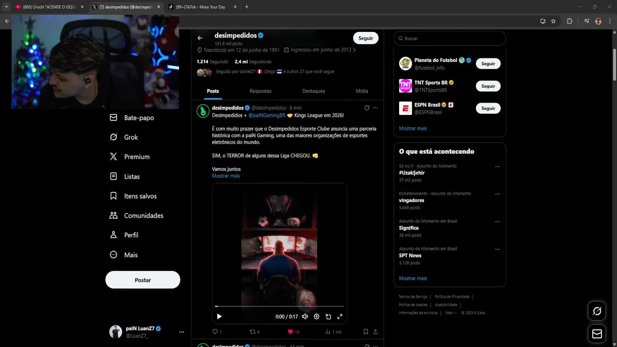This screenshot has width=617, height=347.
Task: Click the Postar button
Action: click(x=143, y=280)
